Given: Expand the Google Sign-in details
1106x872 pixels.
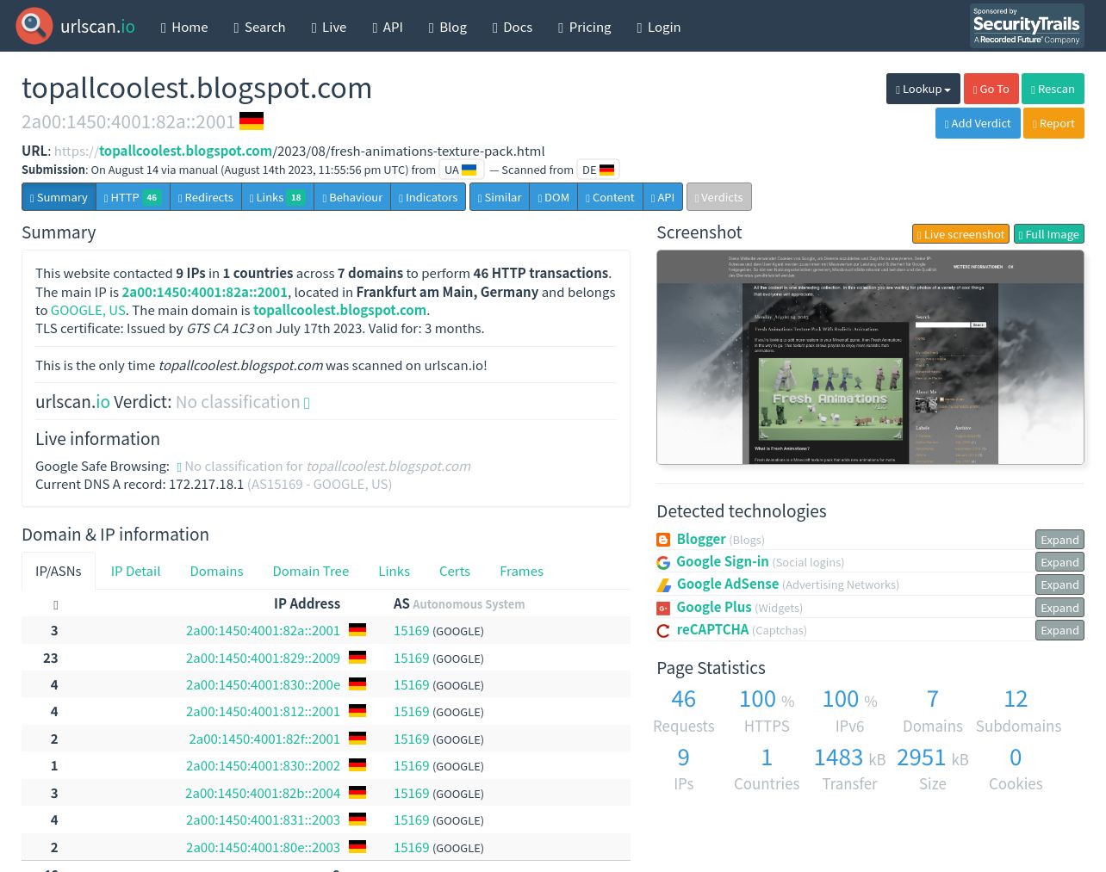Looking at the screenshot, I should pos(1059,562).
